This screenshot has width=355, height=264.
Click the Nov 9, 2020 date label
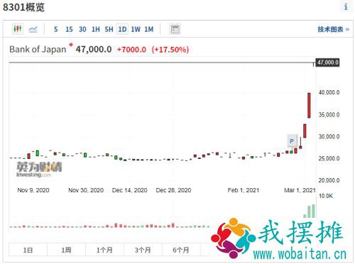click(33, 190)
